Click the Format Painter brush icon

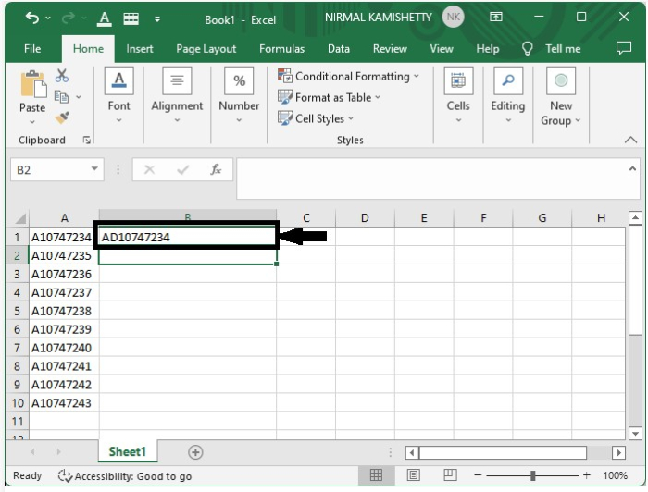tap(62, 118)
